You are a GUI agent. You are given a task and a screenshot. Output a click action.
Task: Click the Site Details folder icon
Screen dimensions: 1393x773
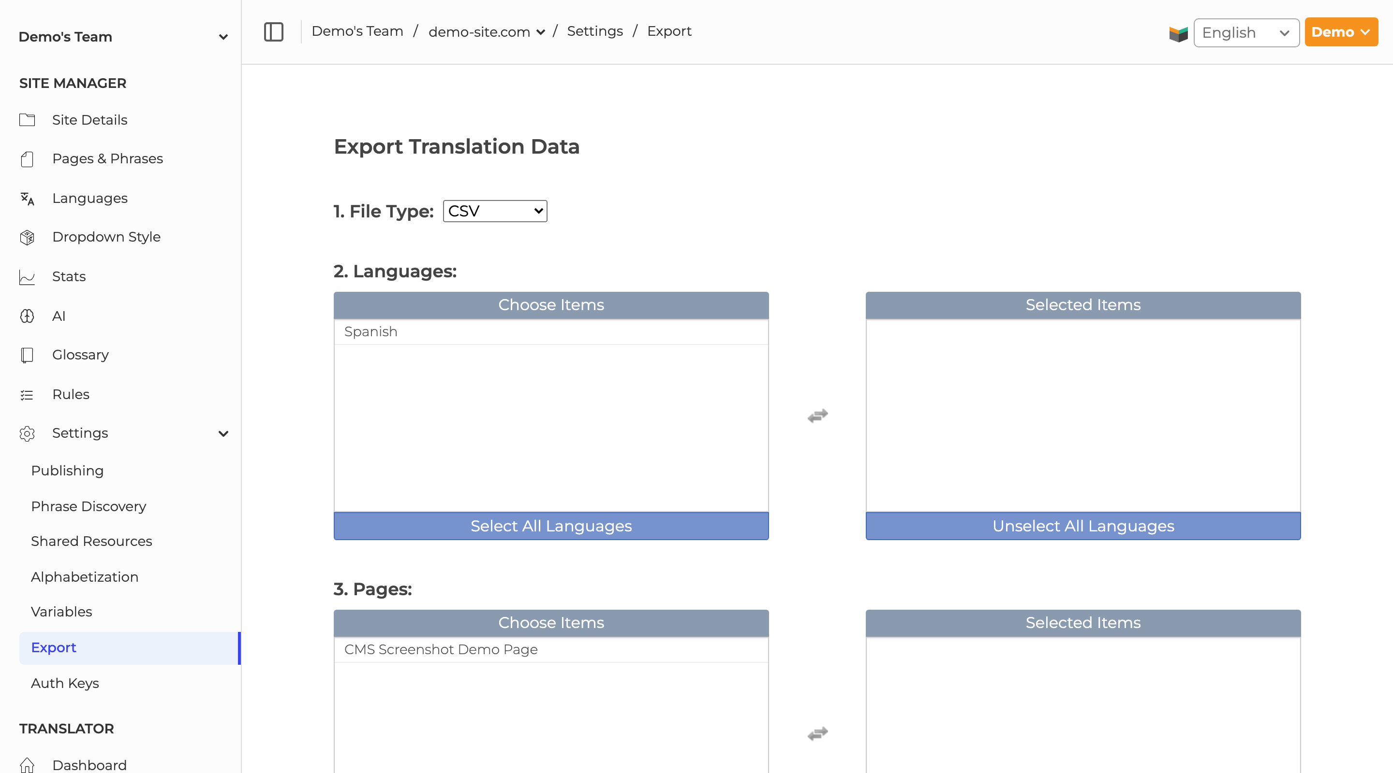click(27, 120)
